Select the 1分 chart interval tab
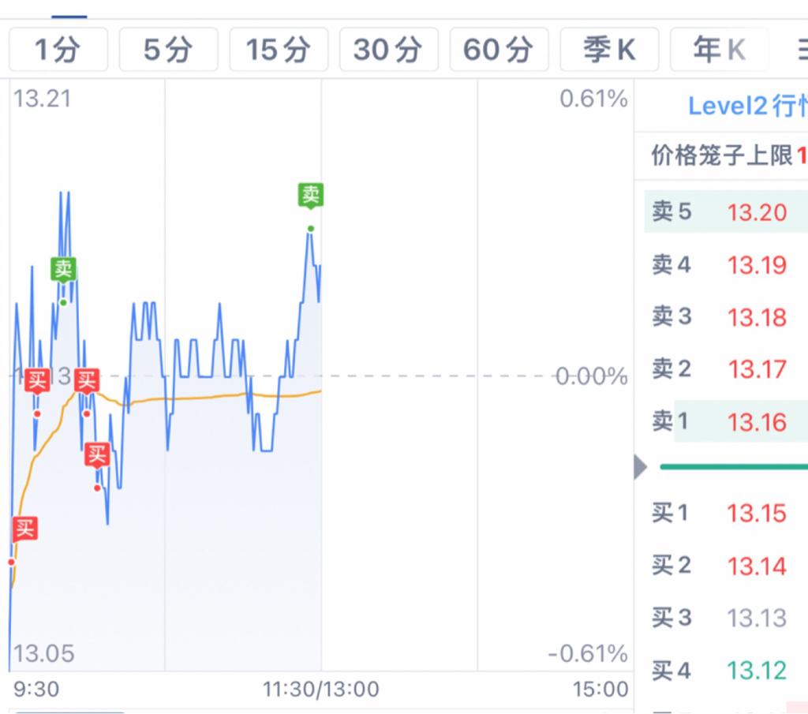 [58, 50]
